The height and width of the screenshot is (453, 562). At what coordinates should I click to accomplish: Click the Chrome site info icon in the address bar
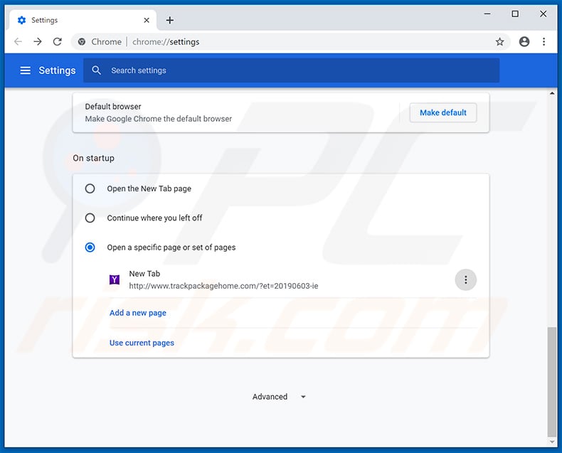click(x=82, y=41)
